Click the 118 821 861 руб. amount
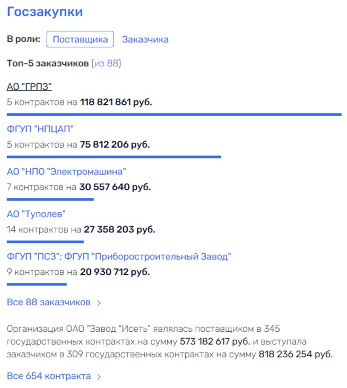Viewport: 347px width, 388px height. tap(116, 102)
